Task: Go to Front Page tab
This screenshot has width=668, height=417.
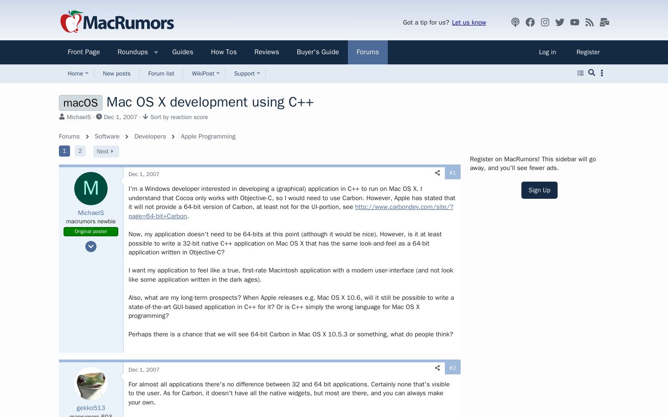Action: (x=84, y=52)
